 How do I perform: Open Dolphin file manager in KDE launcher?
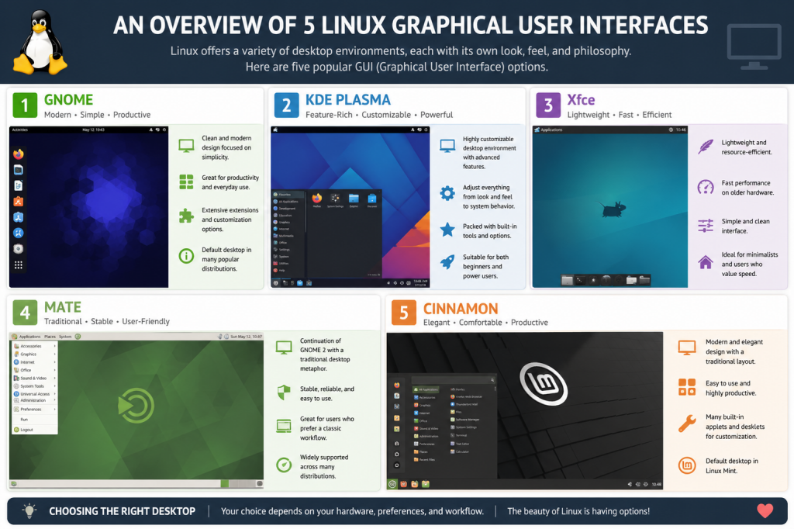click(354, 199)
